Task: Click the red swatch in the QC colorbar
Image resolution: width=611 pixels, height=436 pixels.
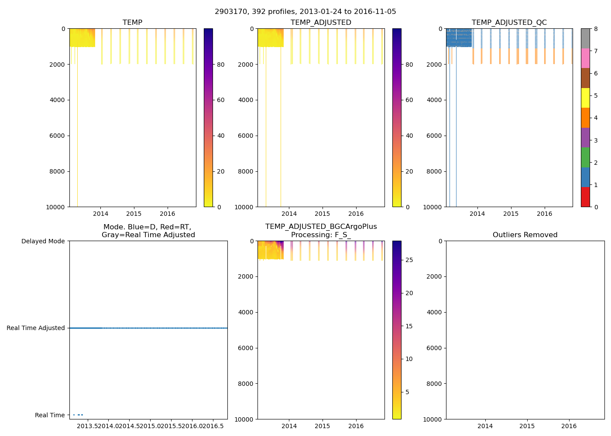Action: pyautogui.click(x=585, y=197)
